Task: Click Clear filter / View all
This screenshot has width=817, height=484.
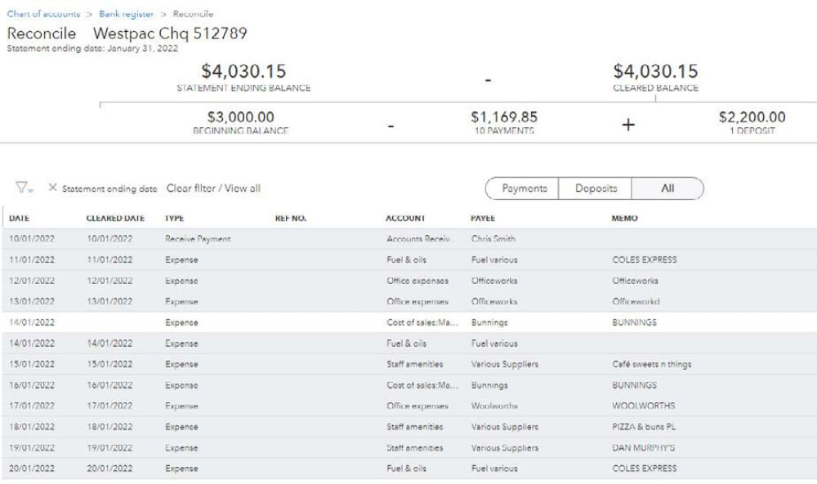Action: (x=213, y=189)
